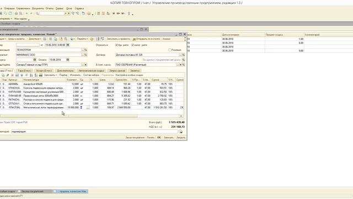Image resolution: width=353 pixels, height=199 pixels.
Task: Click the print preview icon in main toolbar
Action: pos(20,13)
